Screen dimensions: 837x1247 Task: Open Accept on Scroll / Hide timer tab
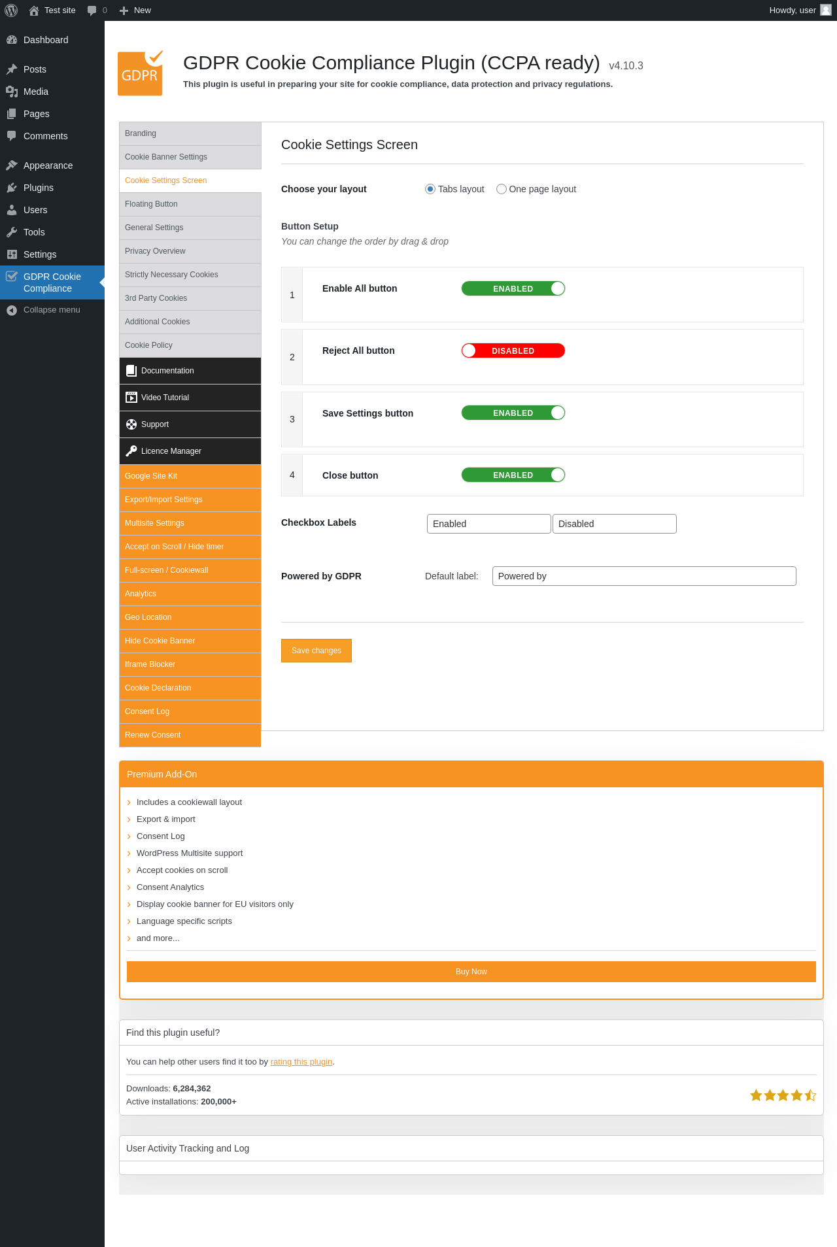click(x=190, y=547)
